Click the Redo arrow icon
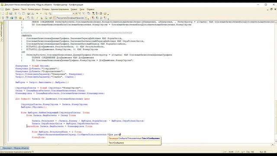 tap(41, 13)
